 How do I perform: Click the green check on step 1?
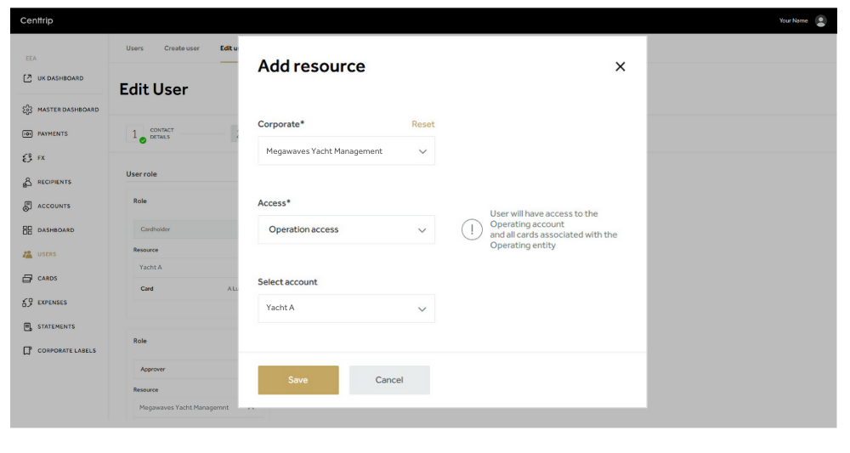tap(143, 140)
